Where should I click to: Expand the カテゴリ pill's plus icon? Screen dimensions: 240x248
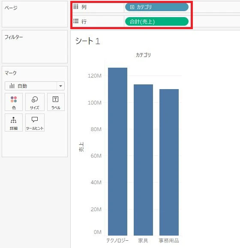tap(132, 7)
